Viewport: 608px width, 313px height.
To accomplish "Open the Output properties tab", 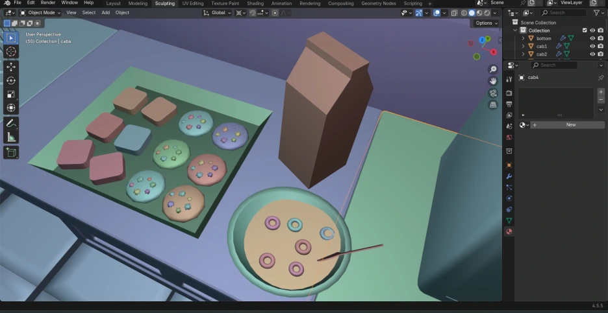I will 509,104.
